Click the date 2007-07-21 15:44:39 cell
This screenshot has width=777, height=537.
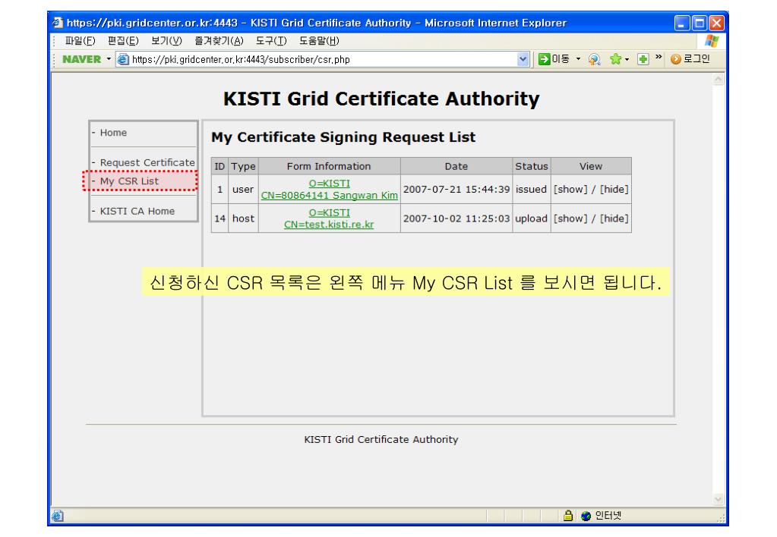(x=456, y=190)
